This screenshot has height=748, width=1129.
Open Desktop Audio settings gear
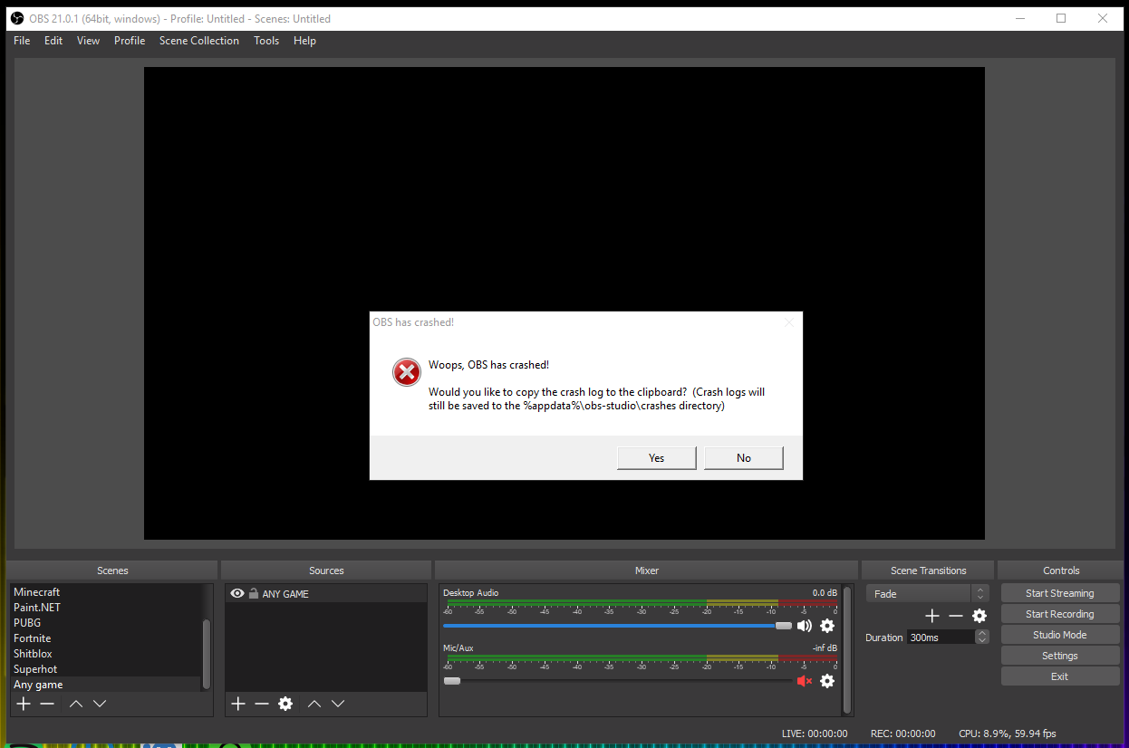click(x=827, y=626)
